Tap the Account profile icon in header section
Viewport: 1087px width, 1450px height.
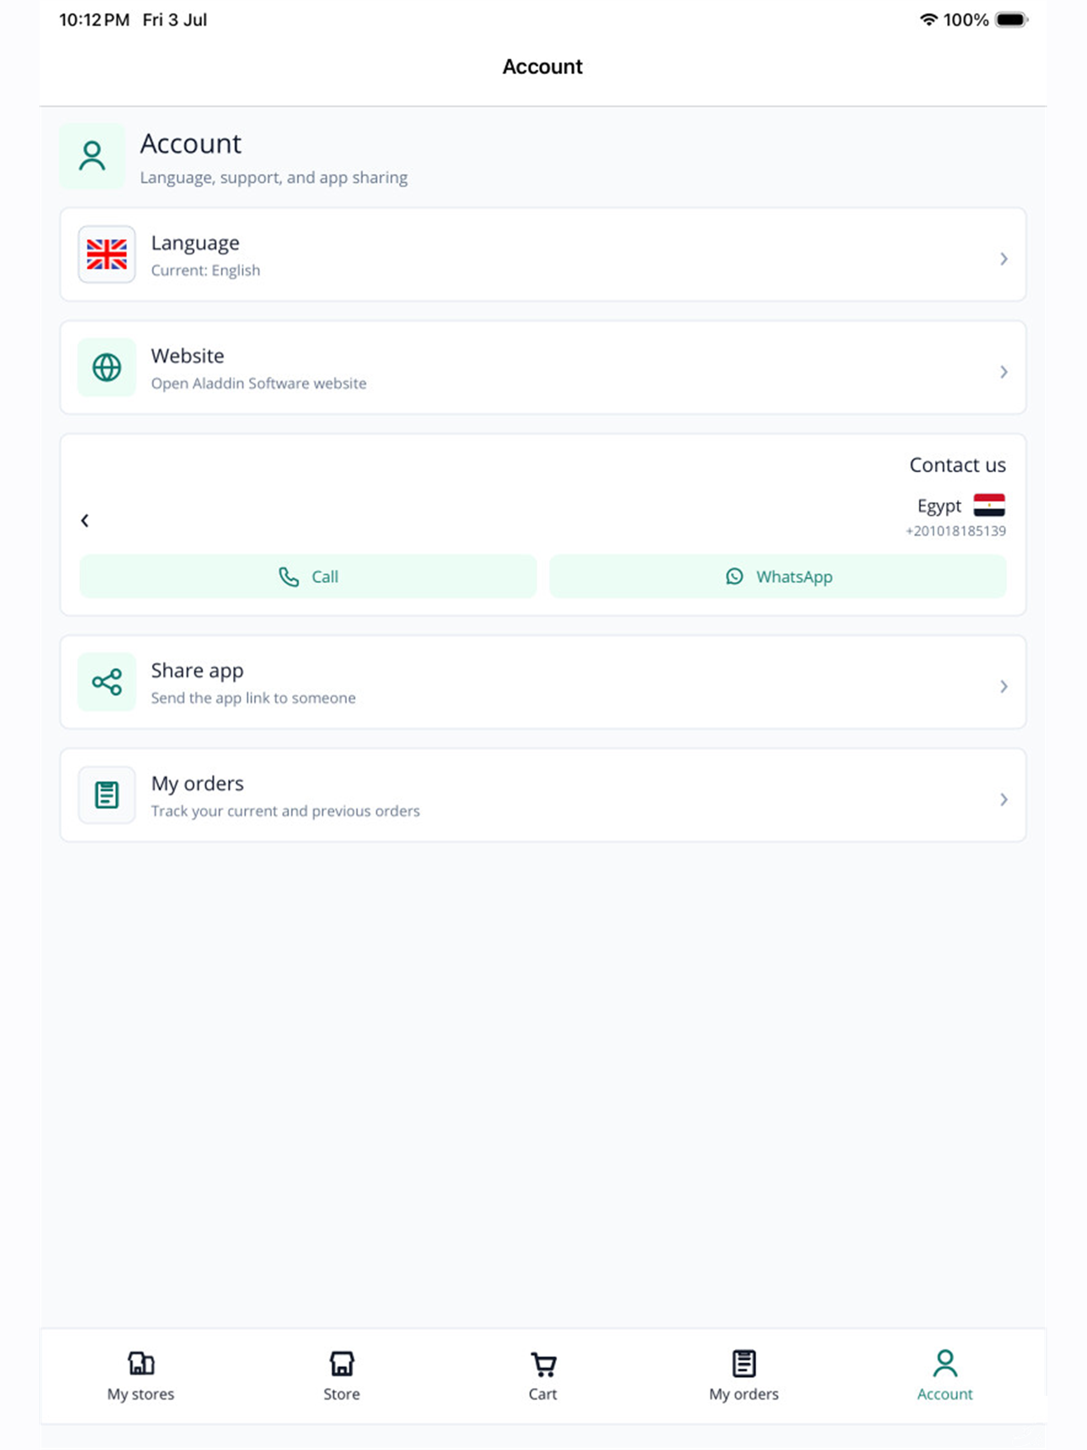click(x=92, y=156)
